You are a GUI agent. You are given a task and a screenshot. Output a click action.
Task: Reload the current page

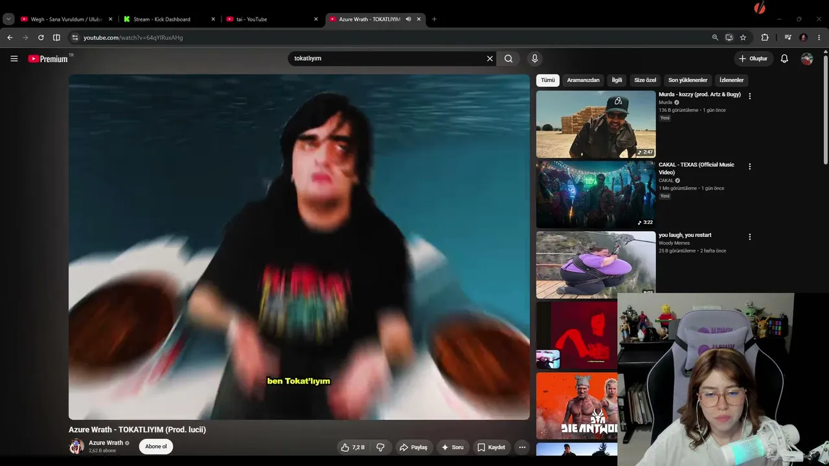click(x=41, y=38)
